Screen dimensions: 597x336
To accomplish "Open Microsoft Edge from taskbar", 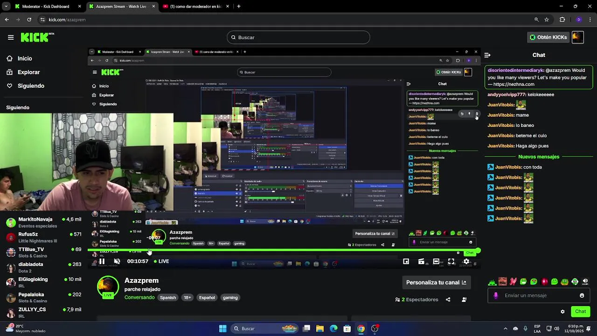I will pos(333,329).
